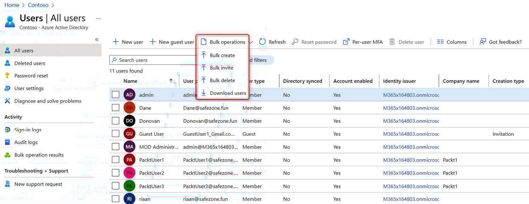The image size is (529, 204).
Task: Select Bulk create from the menu
Action: click(222, 55)
